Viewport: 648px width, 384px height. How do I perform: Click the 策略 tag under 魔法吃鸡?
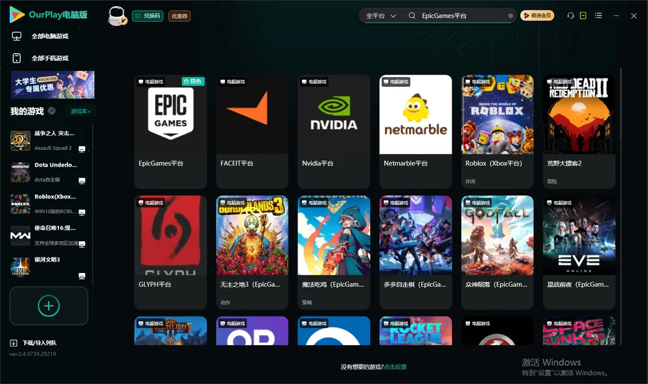tap(307, 302)
